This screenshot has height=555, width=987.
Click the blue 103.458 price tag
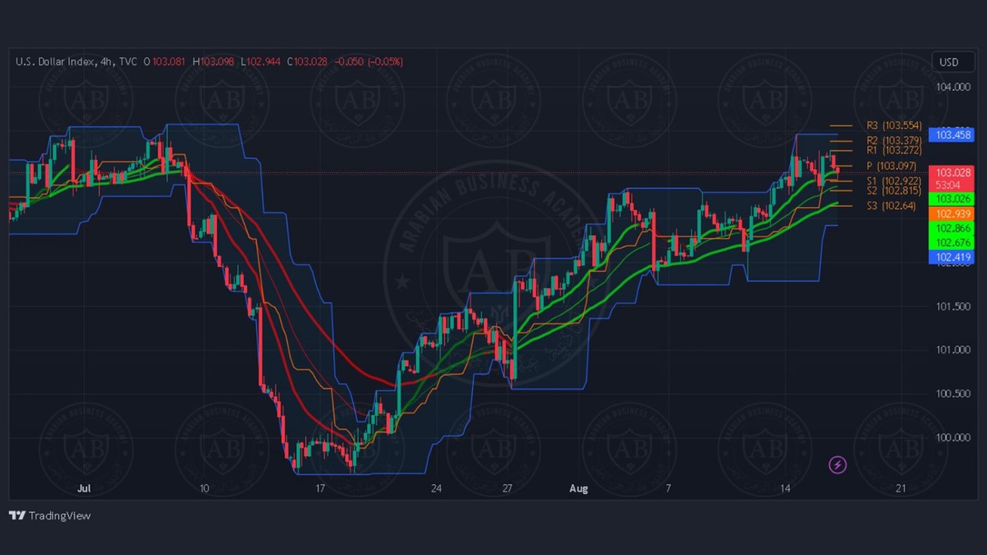click(x=952, y=135)
